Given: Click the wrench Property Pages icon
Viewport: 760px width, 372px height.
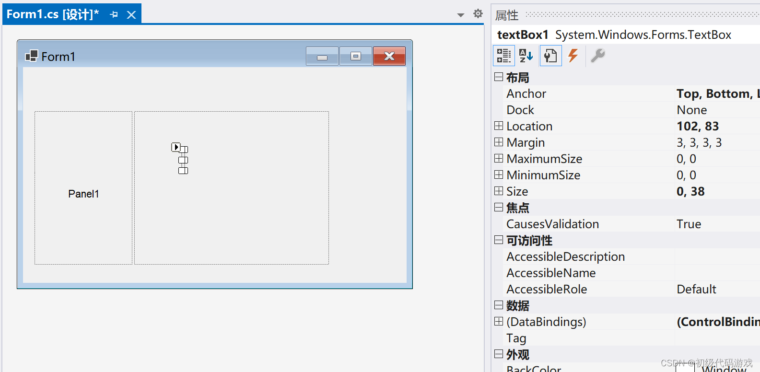Looking at the screenshot, I should click(597, 56).
